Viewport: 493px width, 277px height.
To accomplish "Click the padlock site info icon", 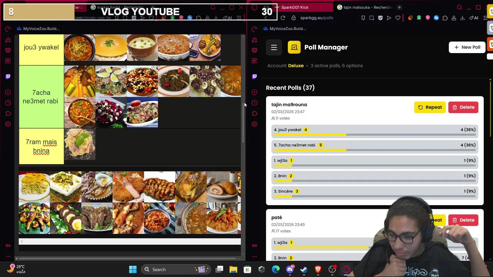I will 293,18.
